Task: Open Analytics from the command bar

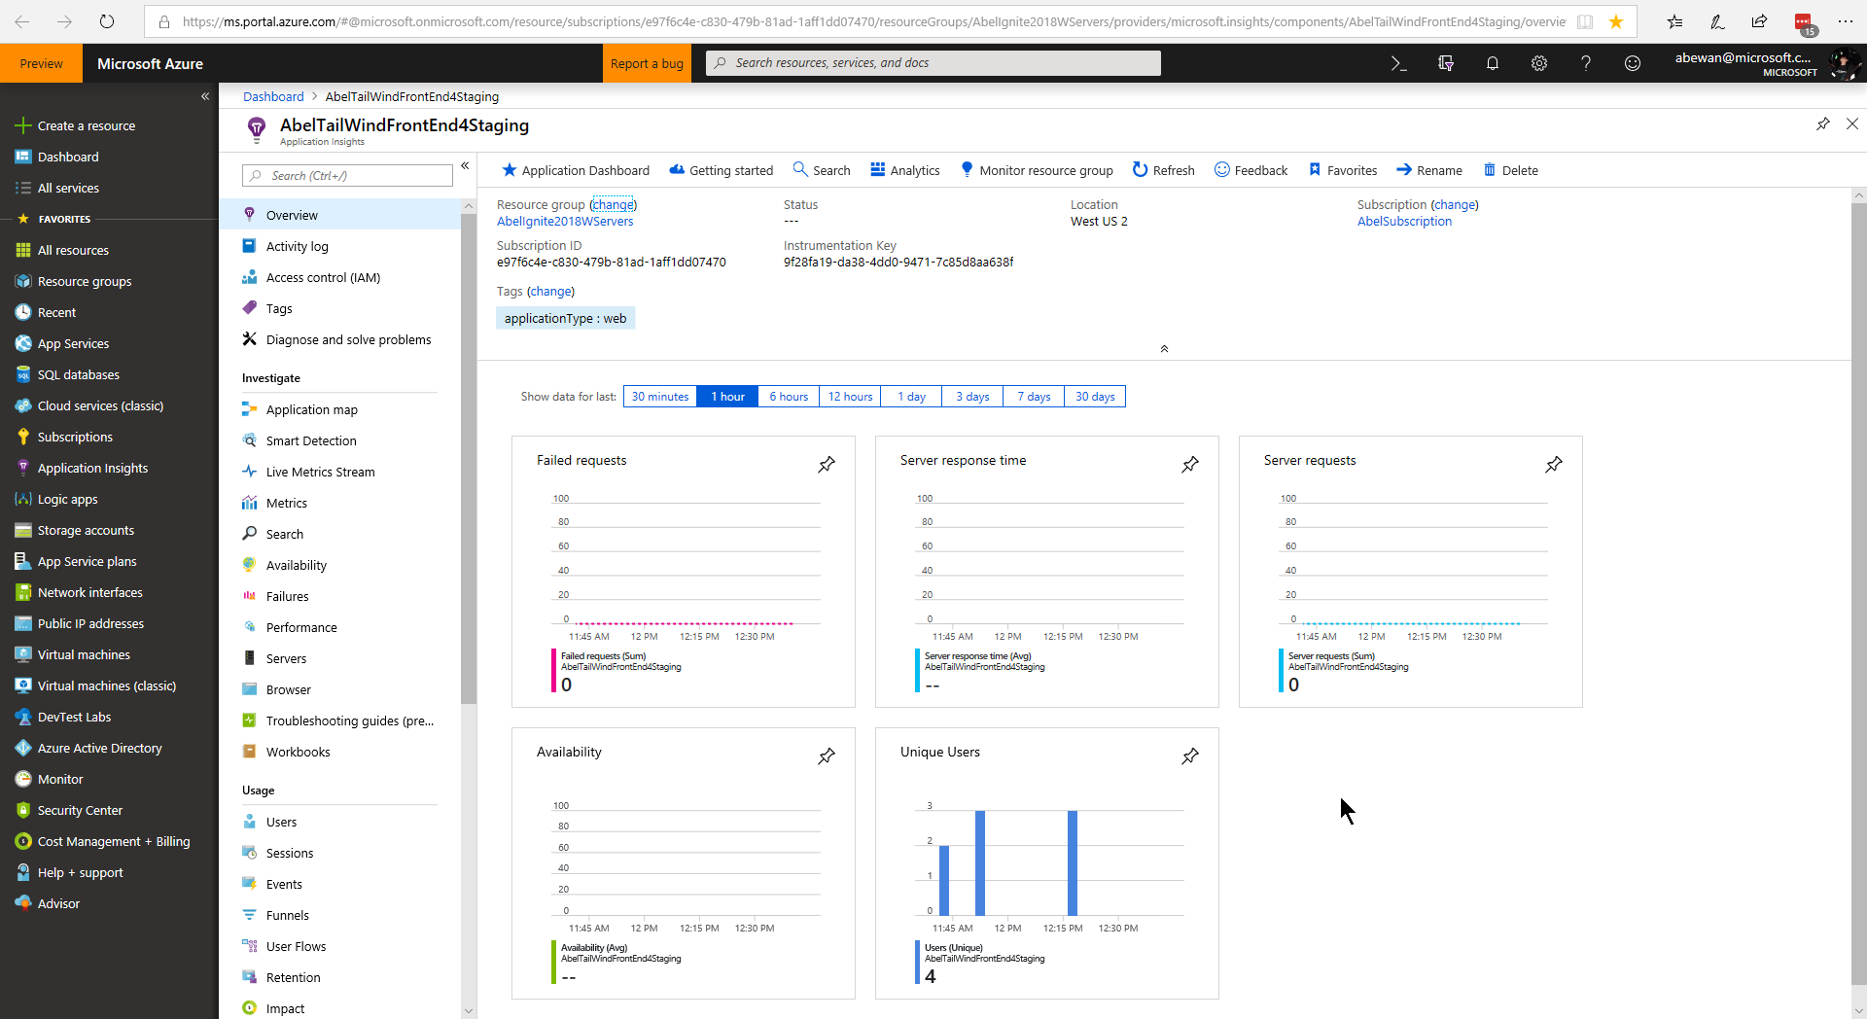Action: pyautogui.click(x=905, y=170)
